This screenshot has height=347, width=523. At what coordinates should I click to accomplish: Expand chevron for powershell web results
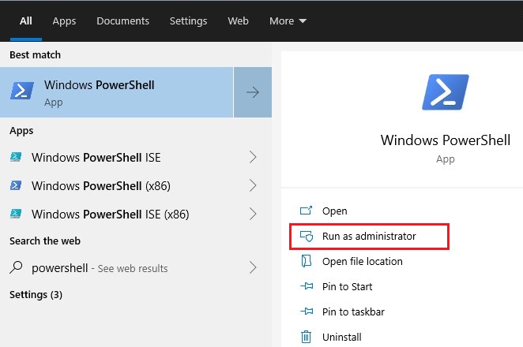point(253,267)
